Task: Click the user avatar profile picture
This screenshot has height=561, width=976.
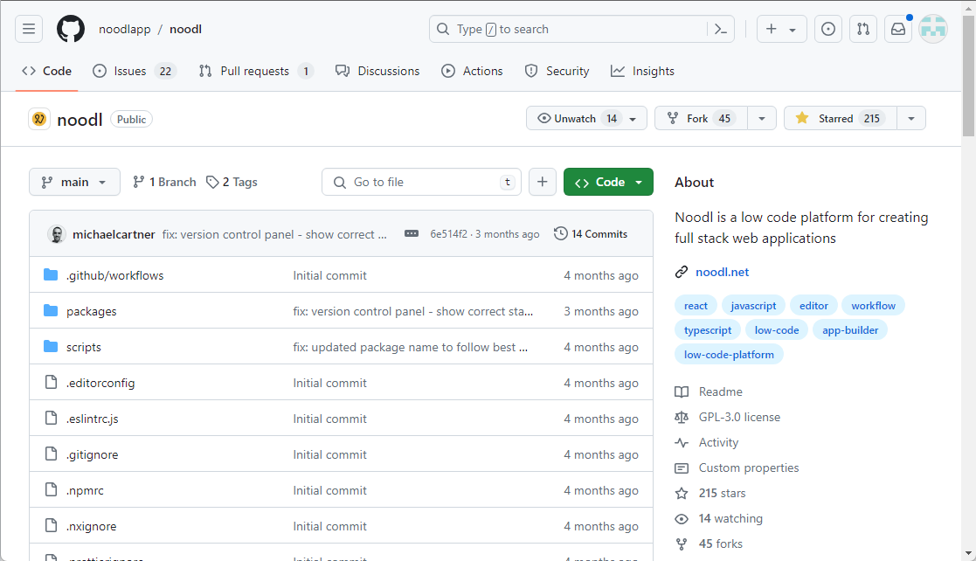Action: pos(933,29)
